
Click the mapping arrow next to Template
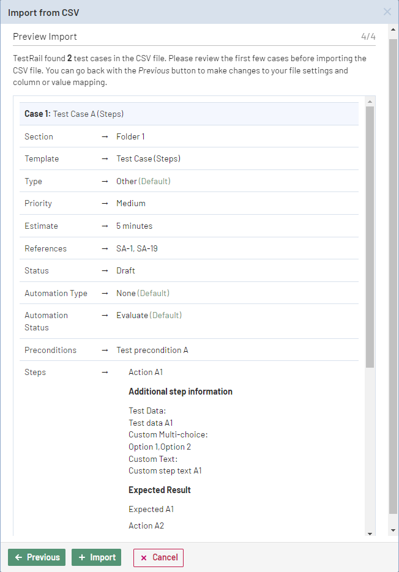tap(104, 158)
